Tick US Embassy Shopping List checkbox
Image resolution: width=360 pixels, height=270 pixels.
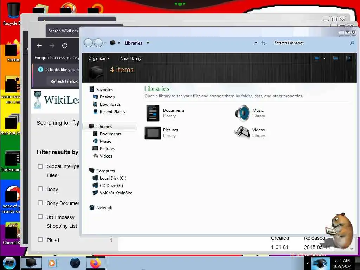40,217
